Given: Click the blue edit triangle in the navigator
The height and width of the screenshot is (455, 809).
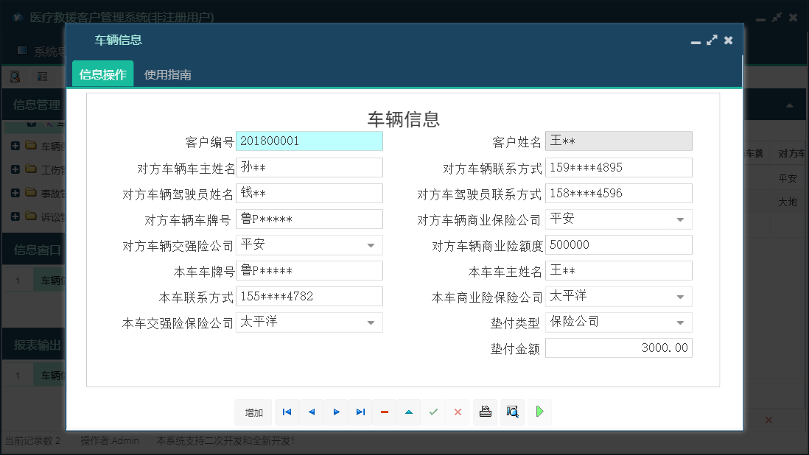Looking at the screenshot, I should (409, 412).
